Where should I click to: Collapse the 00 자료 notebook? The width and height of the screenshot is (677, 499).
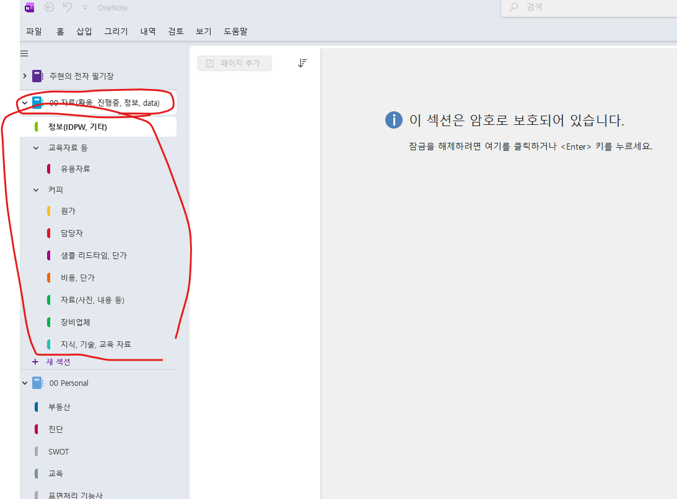tap(25, 103)
